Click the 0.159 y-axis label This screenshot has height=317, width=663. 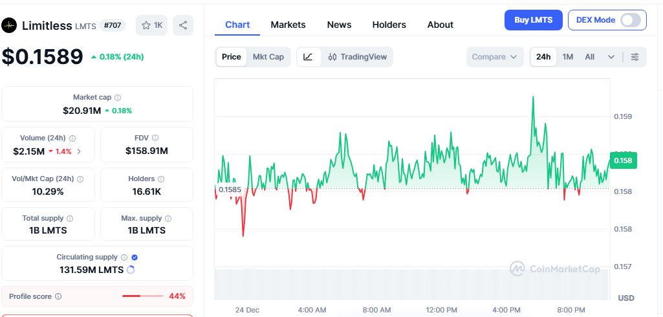(623, 116)
